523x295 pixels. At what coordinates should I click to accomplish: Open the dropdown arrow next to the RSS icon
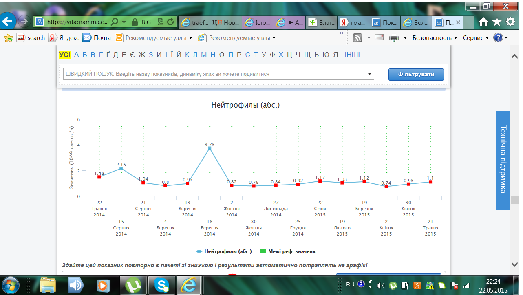(369, 38)
